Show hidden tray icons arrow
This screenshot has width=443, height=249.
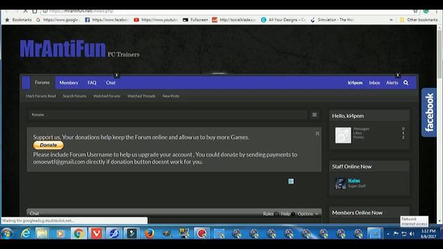(388, 234)
